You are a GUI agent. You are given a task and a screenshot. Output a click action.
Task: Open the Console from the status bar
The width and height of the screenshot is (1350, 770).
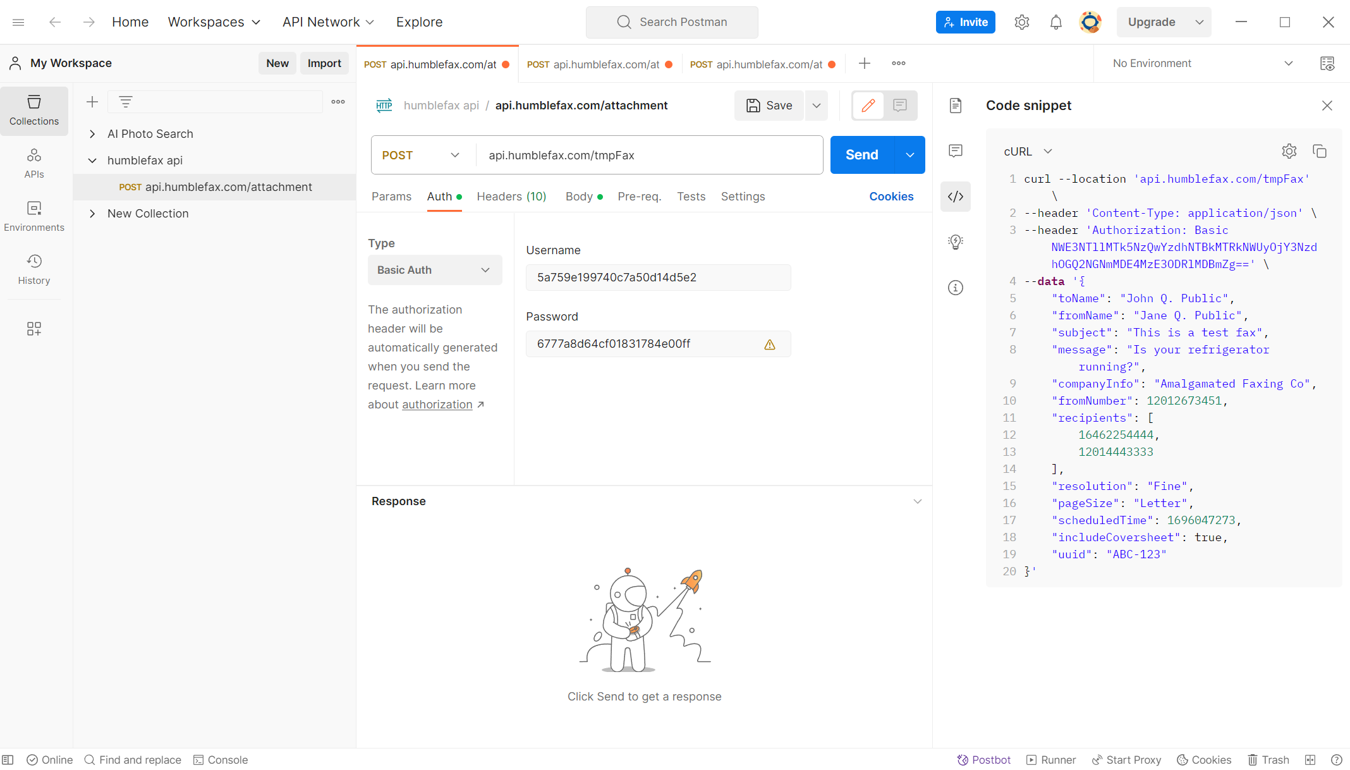pyautogui.click(x=220, y=759)
